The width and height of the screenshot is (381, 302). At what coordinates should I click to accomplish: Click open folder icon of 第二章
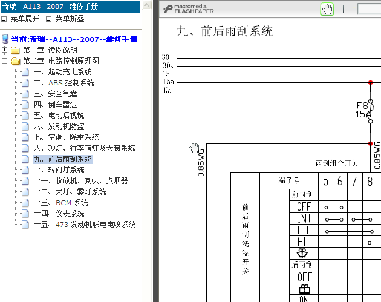click(16, 61)
